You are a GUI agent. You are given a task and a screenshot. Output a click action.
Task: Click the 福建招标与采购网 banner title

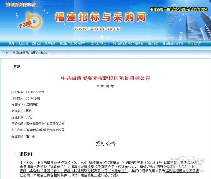click(x=100, y=17)
